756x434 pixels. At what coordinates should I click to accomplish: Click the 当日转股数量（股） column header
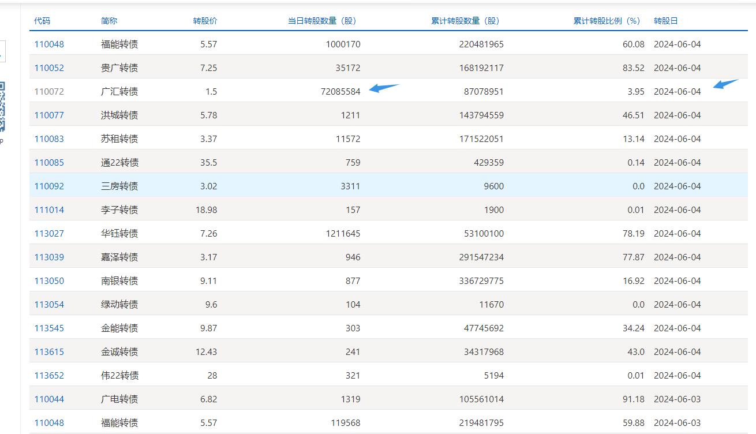[322, 21]
